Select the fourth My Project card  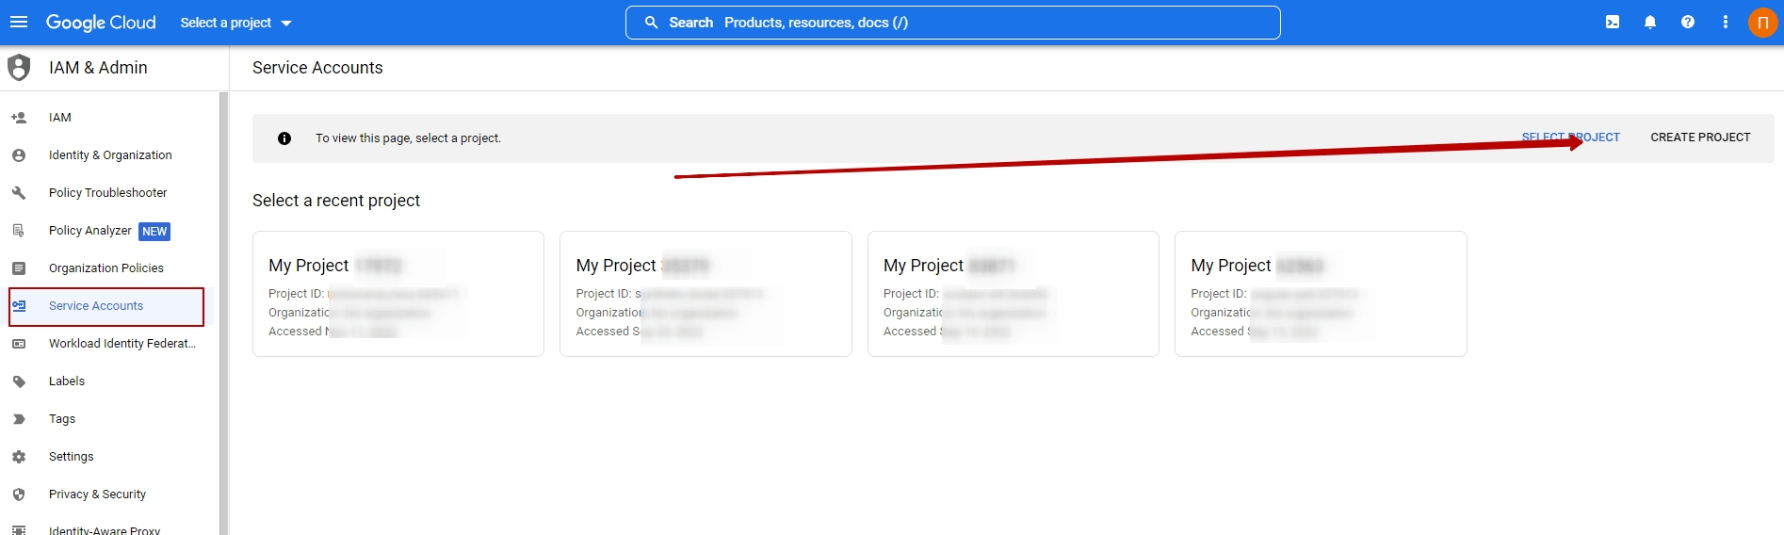1321,294
